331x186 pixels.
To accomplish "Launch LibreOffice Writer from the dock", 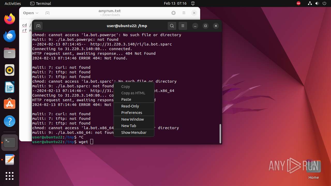I will [x=10, y=87].
